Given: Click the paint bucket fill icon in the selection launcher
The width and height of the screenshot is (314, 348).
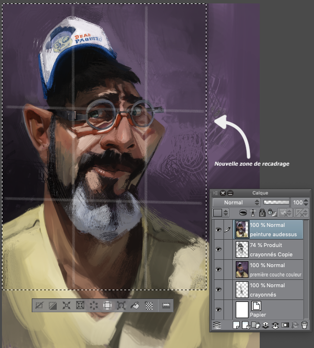Looking at the screenshot, I should [x=136, y=305].
